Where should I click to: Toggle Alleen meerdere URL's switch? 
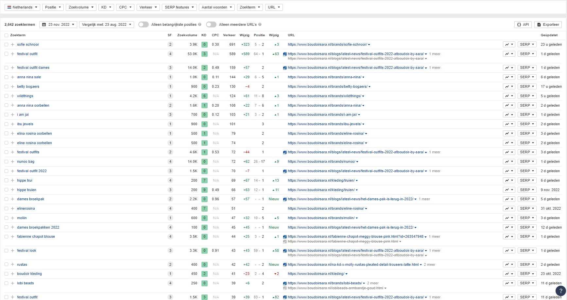[211, 24]
